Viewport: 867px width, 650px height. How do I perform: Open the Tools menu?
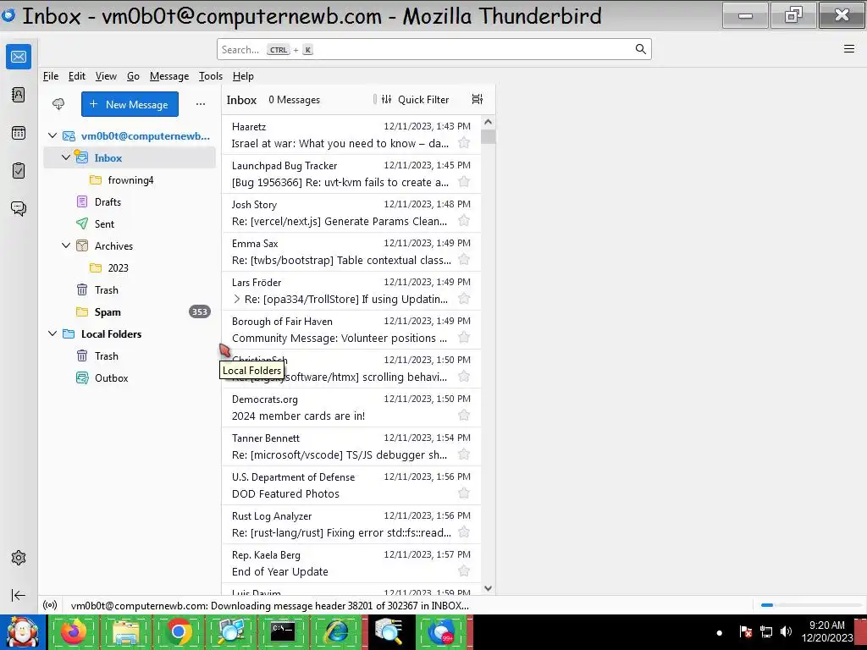pos(211,76)
